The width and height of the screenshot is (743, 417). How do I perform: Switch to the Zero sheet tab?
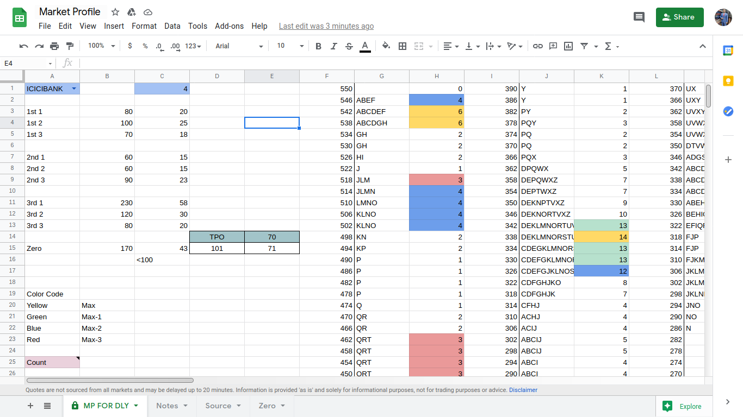coord(272,406)
